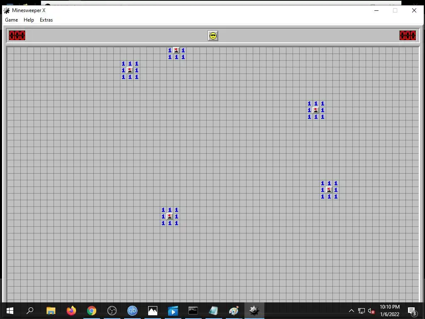The height and width of the screenshot is (319, 425).
Task: Click the flagged cell touching the board's top edge
Action: (x=176, y=50)
